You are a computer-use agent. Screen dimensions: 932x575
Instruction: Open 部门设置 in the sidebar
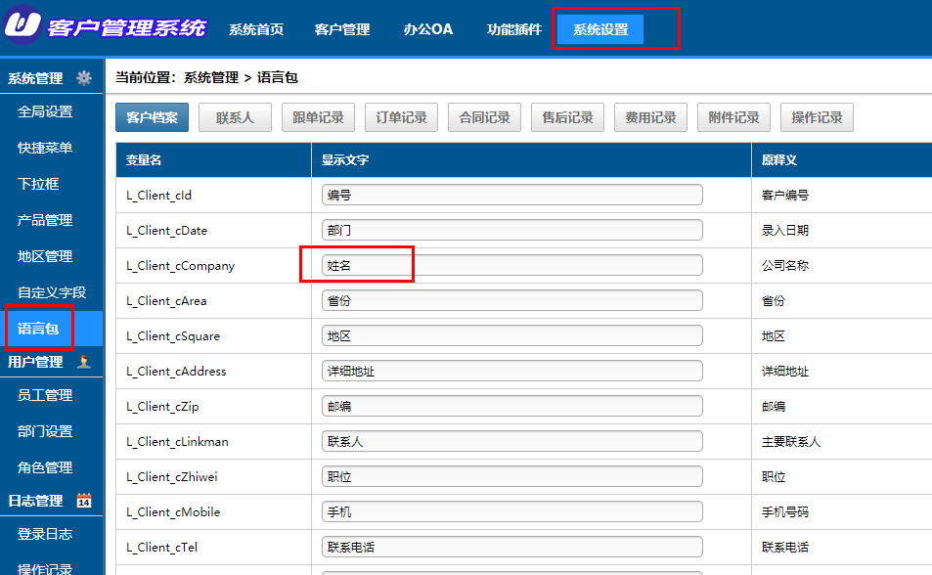(45, 431)
